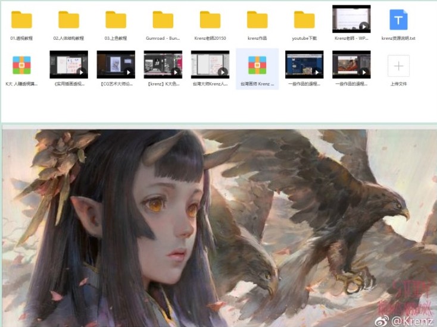Click the file name krenz资源说明.txt
The image size is (437, 327).
coord(398,39)
